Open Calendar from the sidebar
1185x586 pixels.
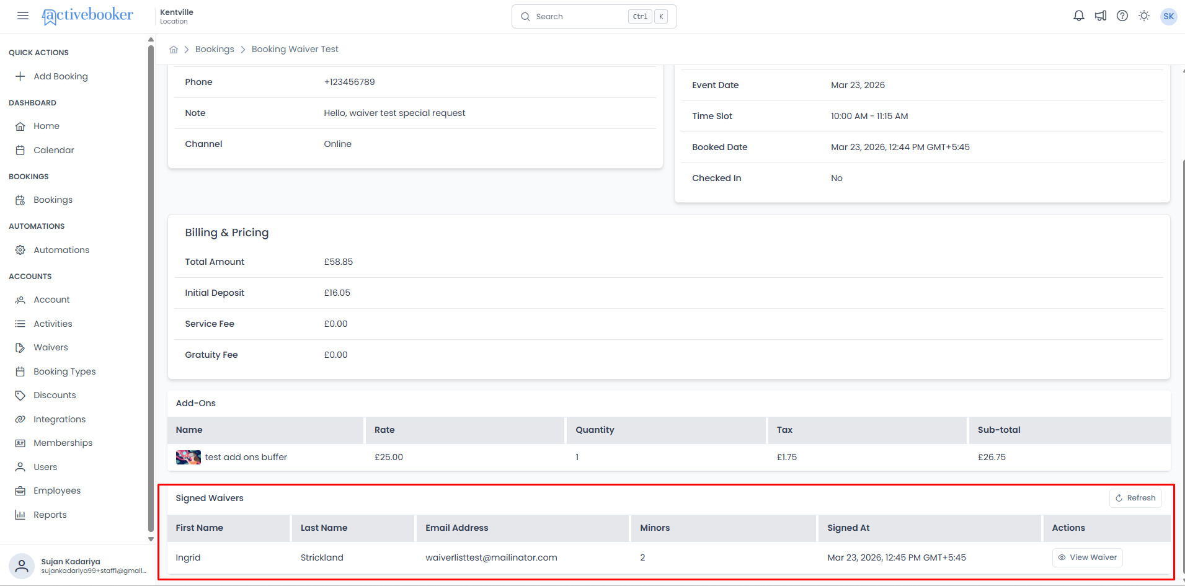[x=54, y=150]
